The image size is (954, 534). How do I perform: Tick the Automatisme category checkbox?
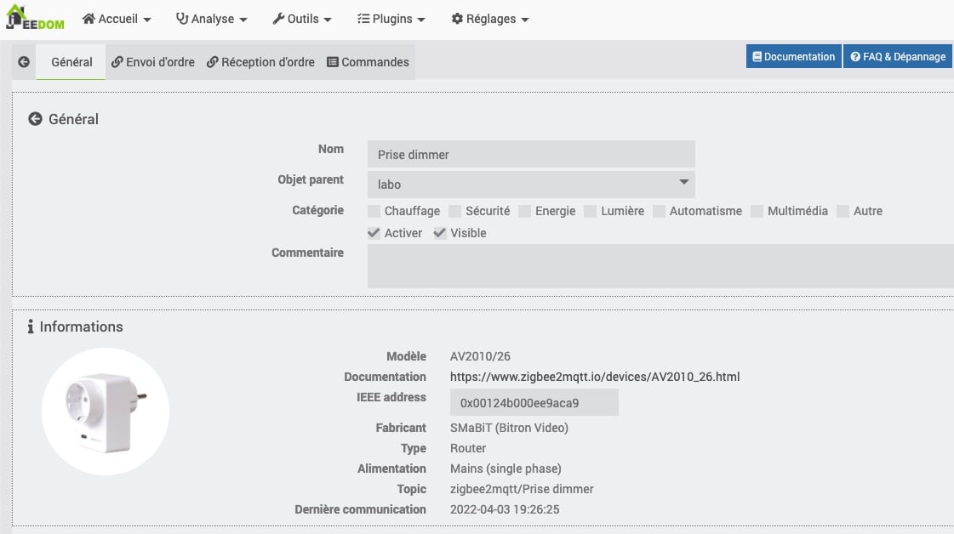click(659, 211)
